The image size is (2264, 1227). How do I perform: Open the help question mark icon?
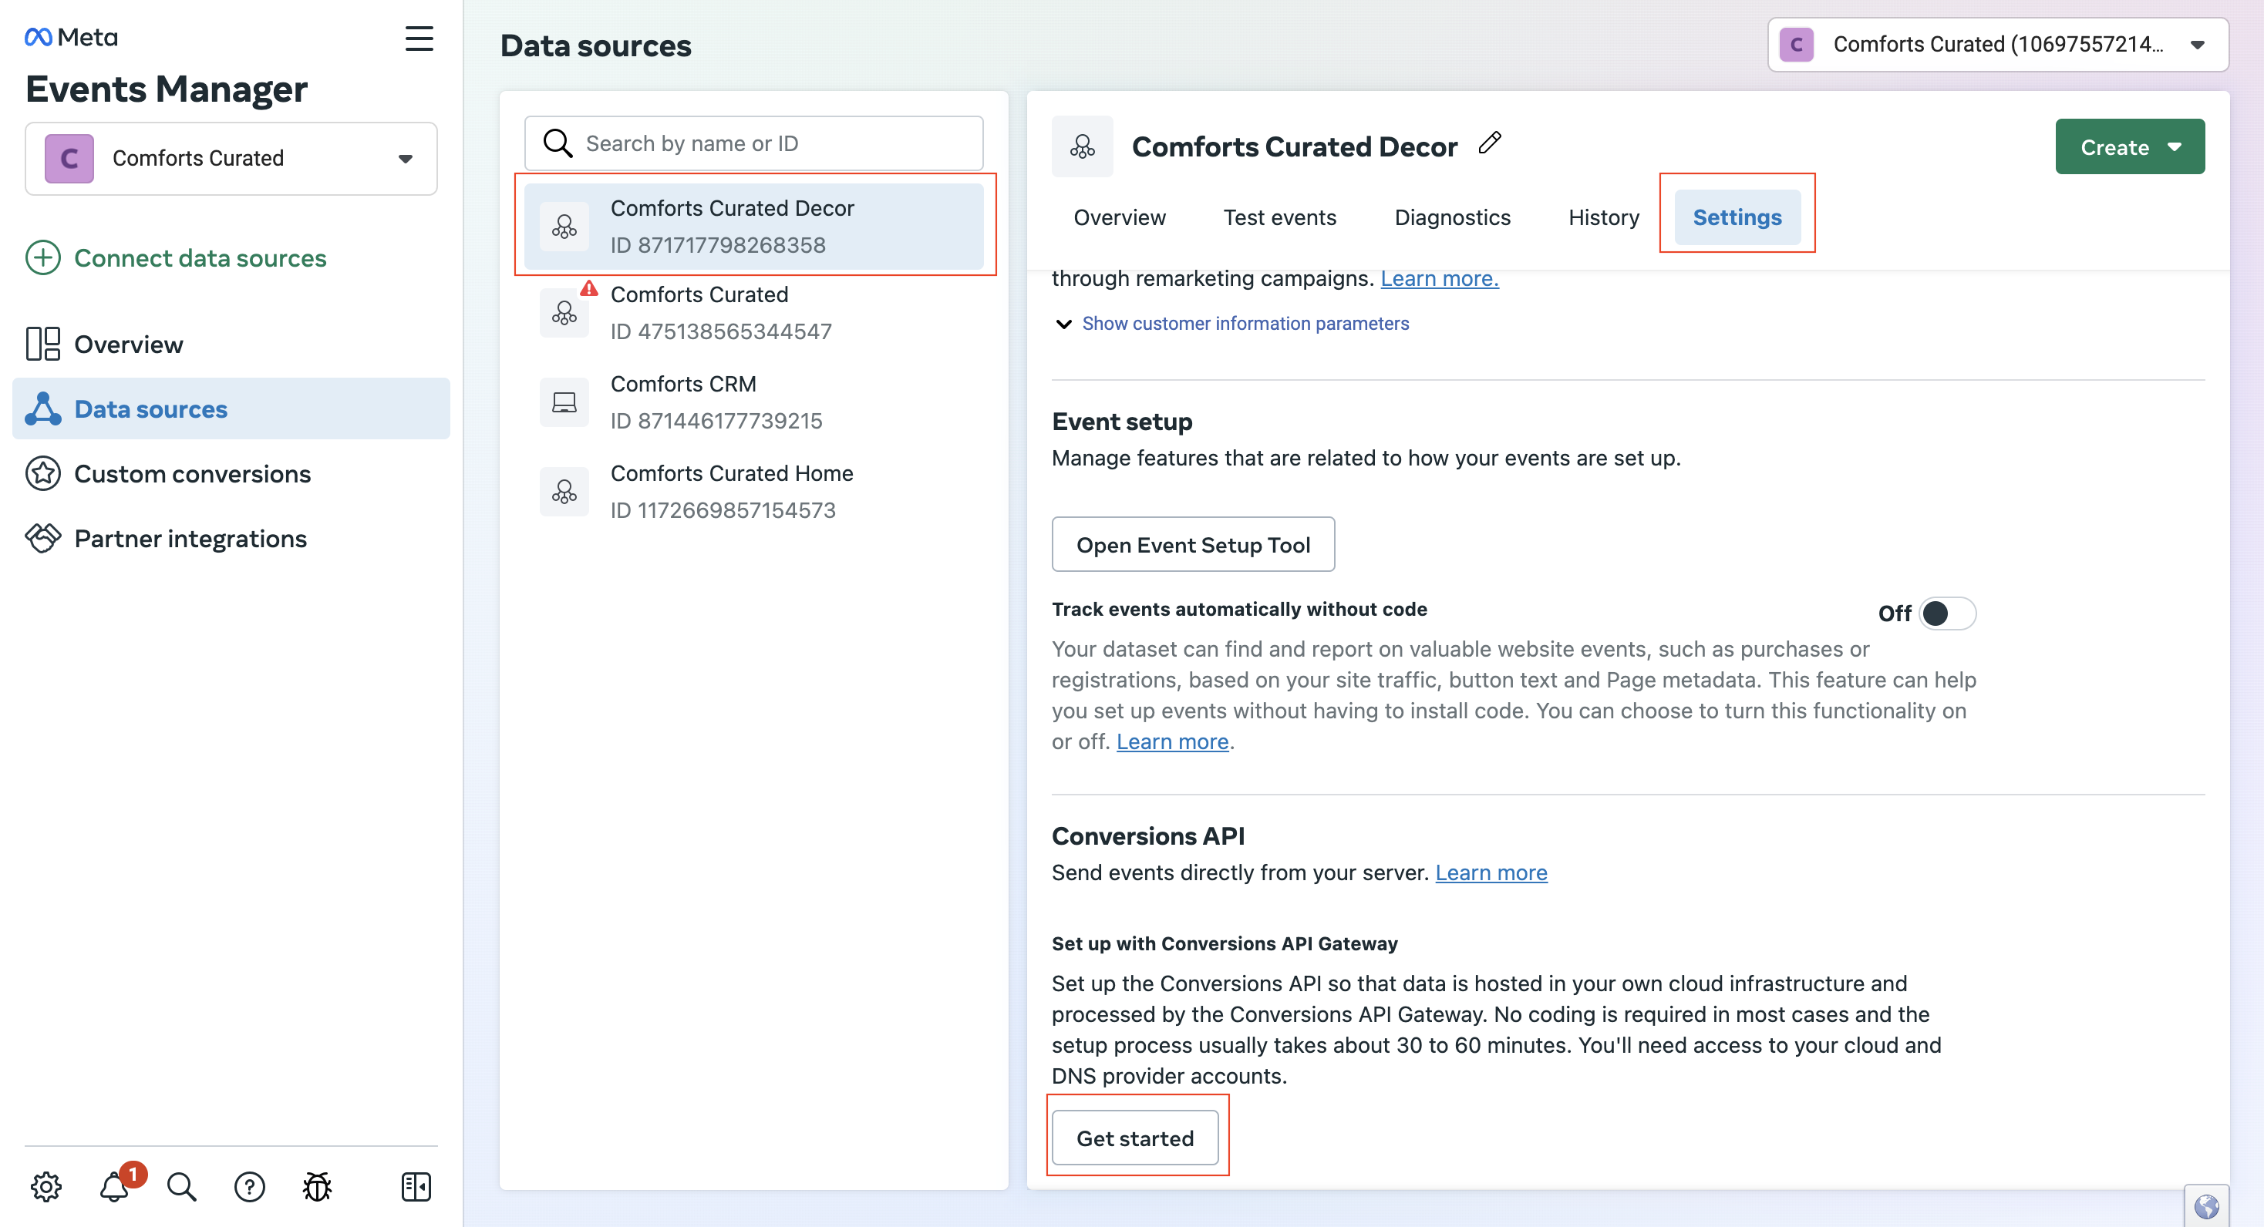(250, 1187)
